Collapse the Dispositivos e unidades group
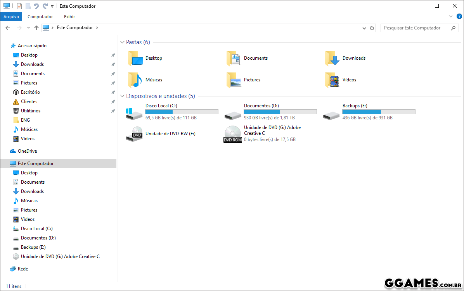The height and width of the screenshot is (291, 464). tap(122, 96)
